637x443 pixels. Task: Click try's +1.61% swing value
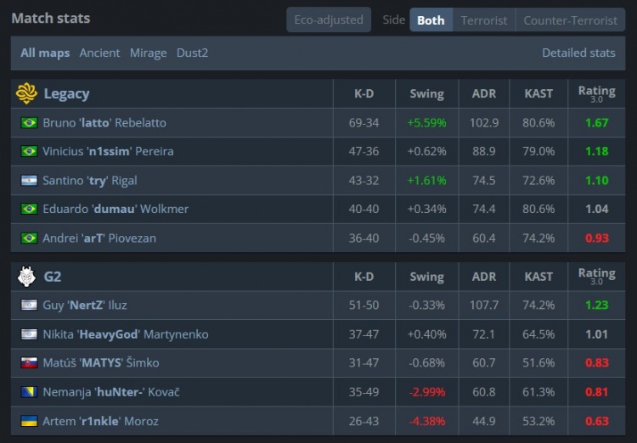pos(426,180)
